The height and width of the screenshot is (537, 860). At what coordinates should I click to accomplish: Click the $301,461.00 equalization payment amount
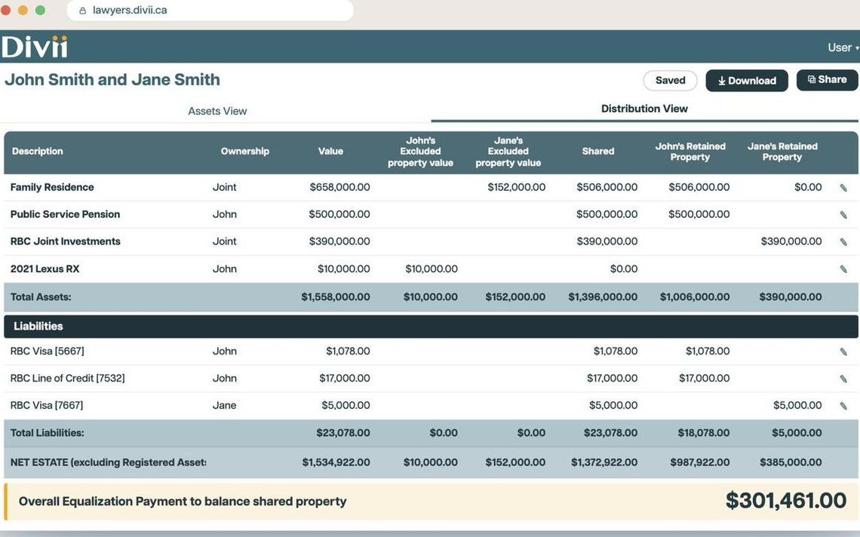(786, 501)
